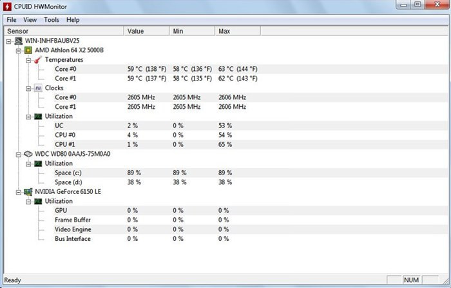Click the computer icon beside WIN-INHFBAUBV25
This screenshot has height=288, width=451.
[19, 41]
